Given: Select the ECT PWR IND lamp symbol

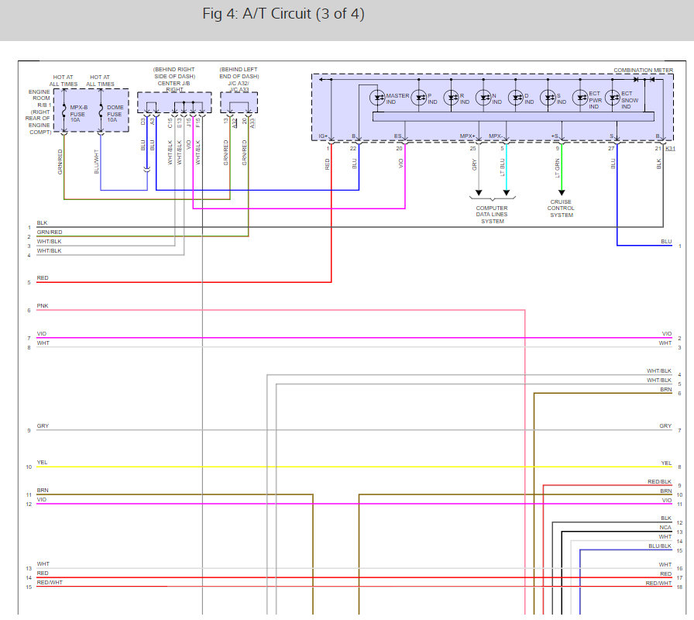Looking at the screenshot, I should (x=580, y=98).
